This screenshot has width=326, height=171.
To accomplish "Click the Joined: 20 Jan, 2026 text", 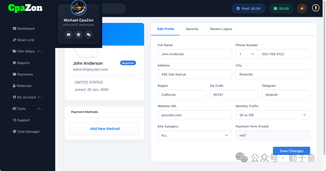I will click(91, 90).
